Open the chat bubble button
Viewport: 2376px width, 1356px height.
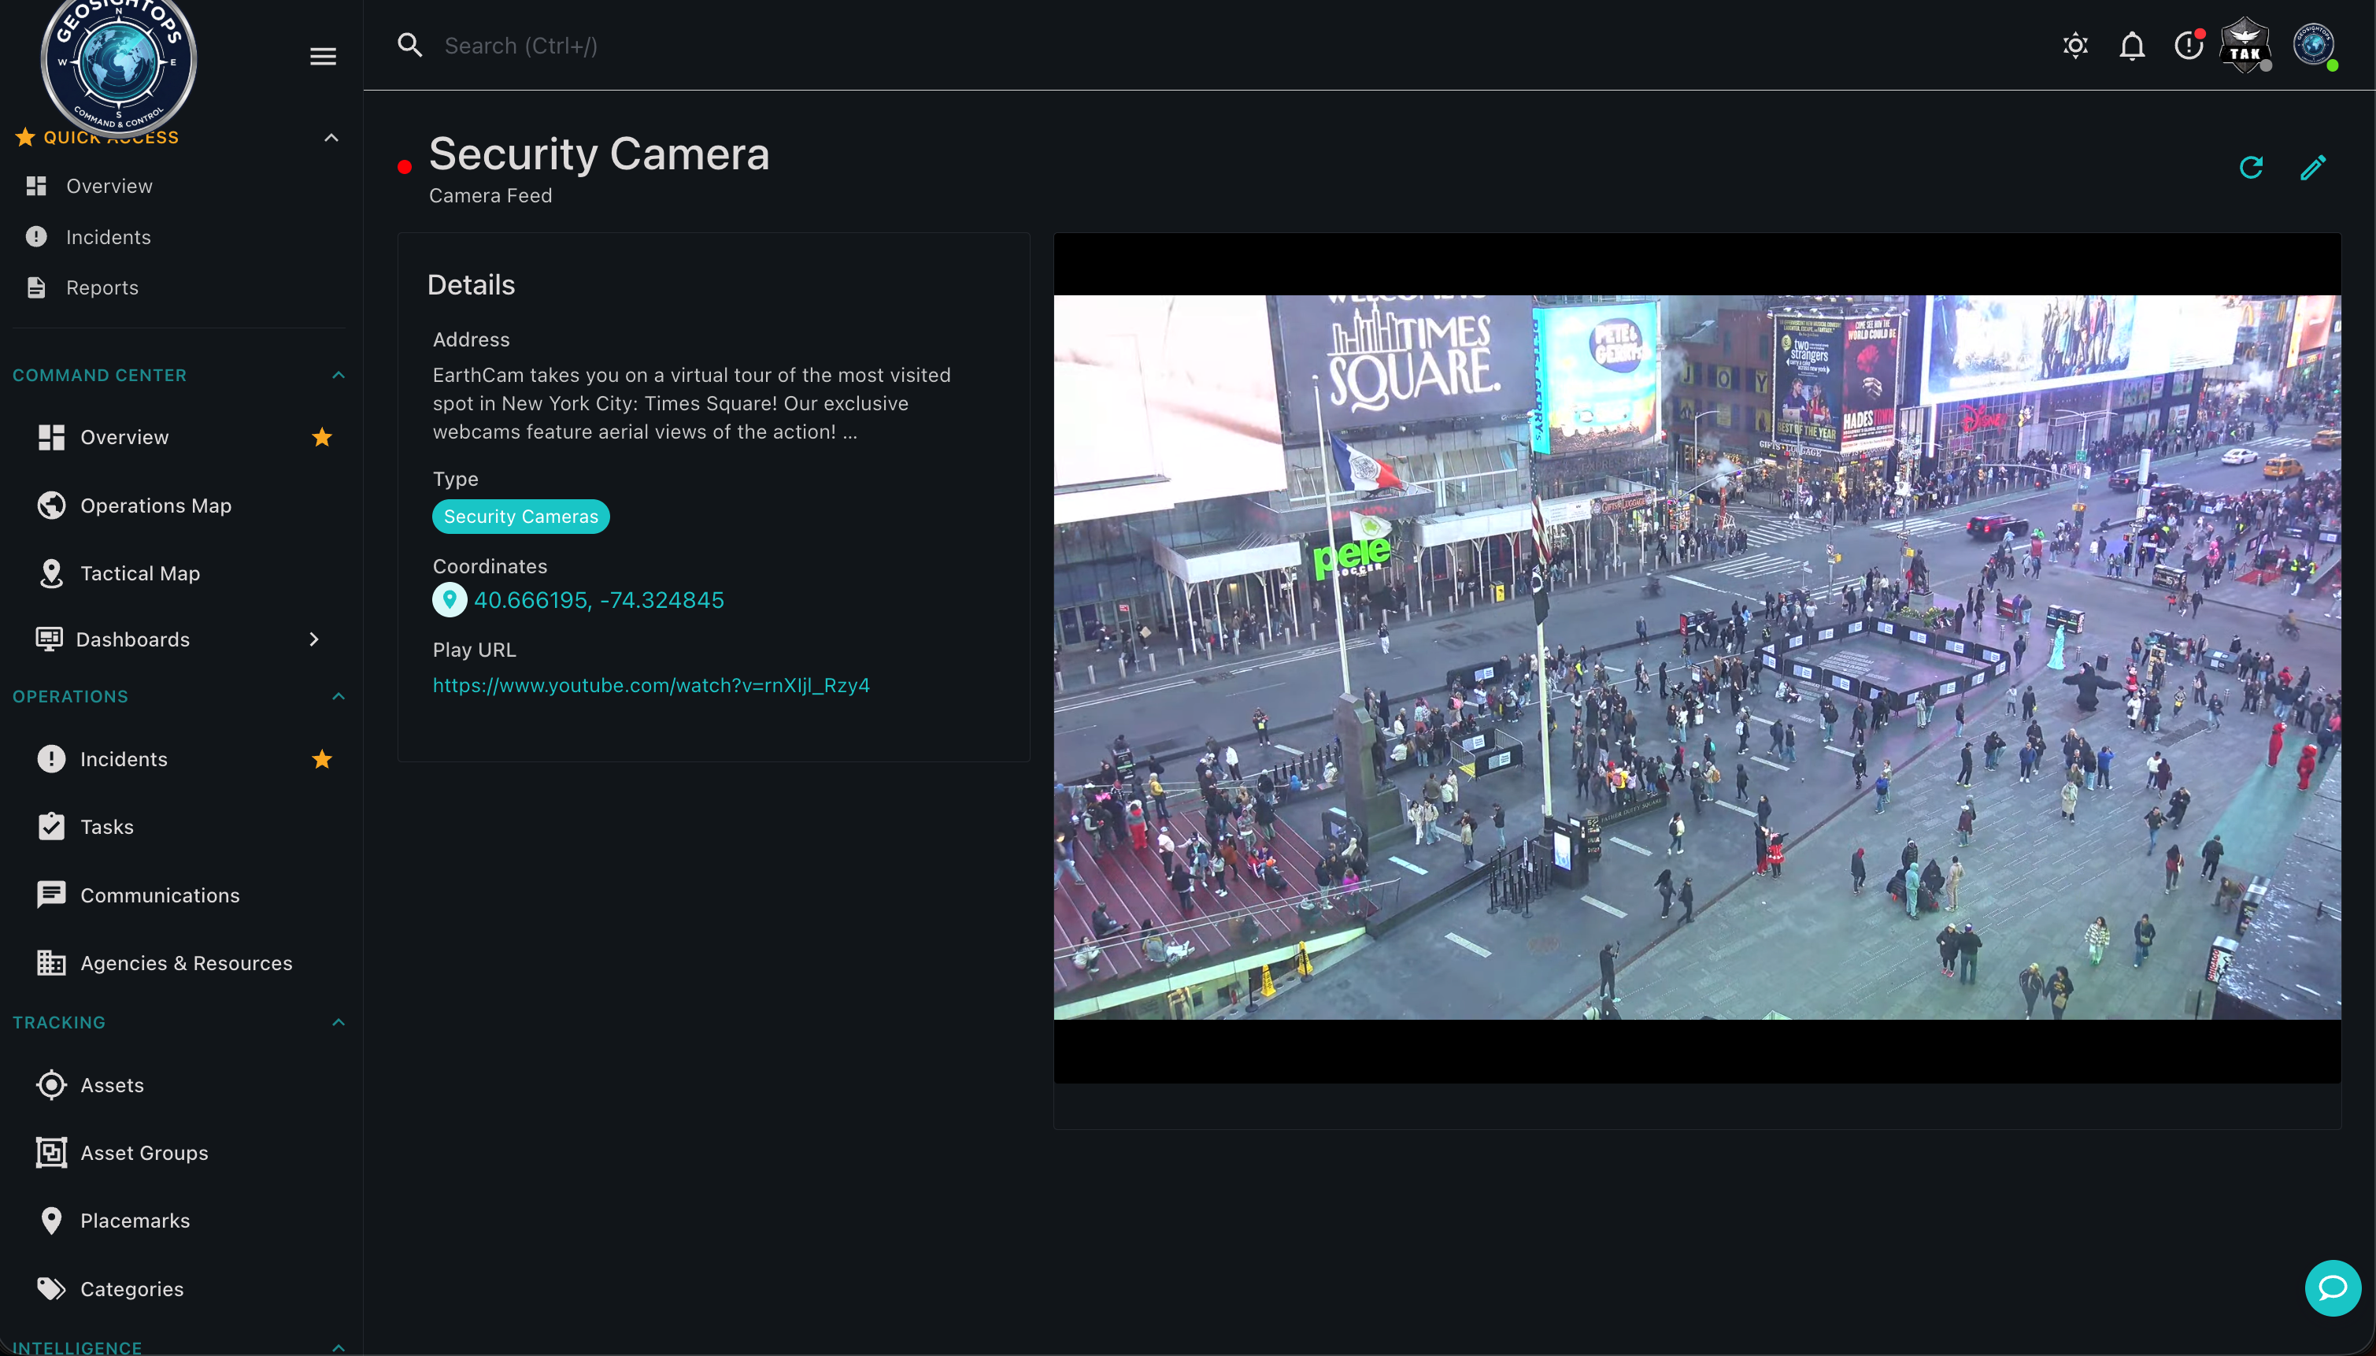coord(2333,1288)
